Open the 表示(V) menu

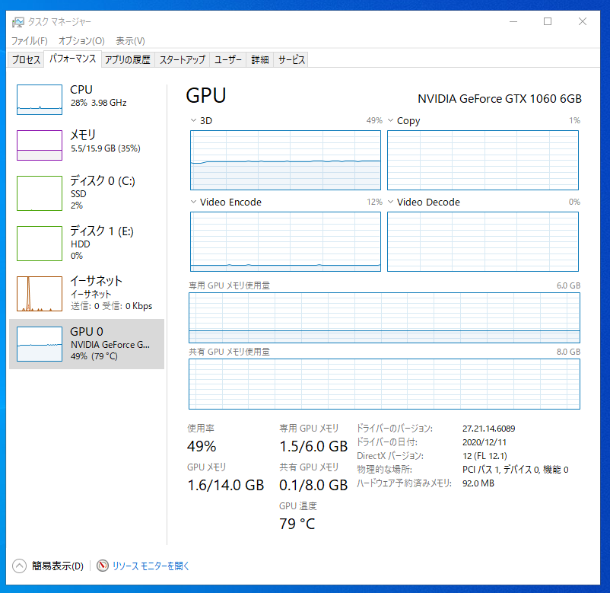[130, 41]
